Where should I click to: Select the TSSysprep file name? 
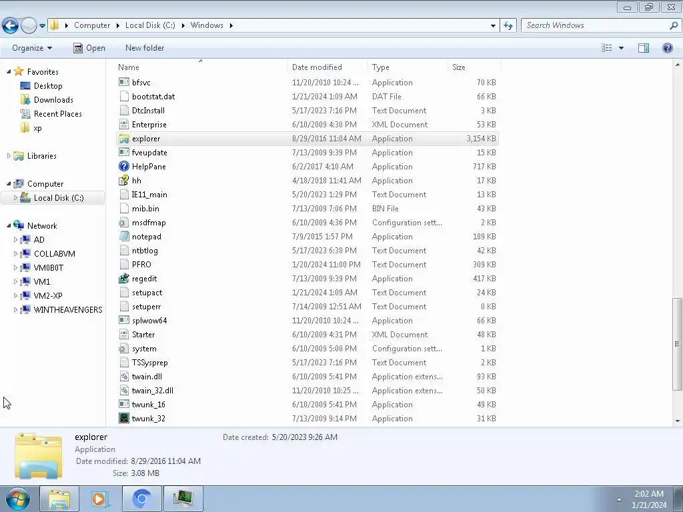150,362
